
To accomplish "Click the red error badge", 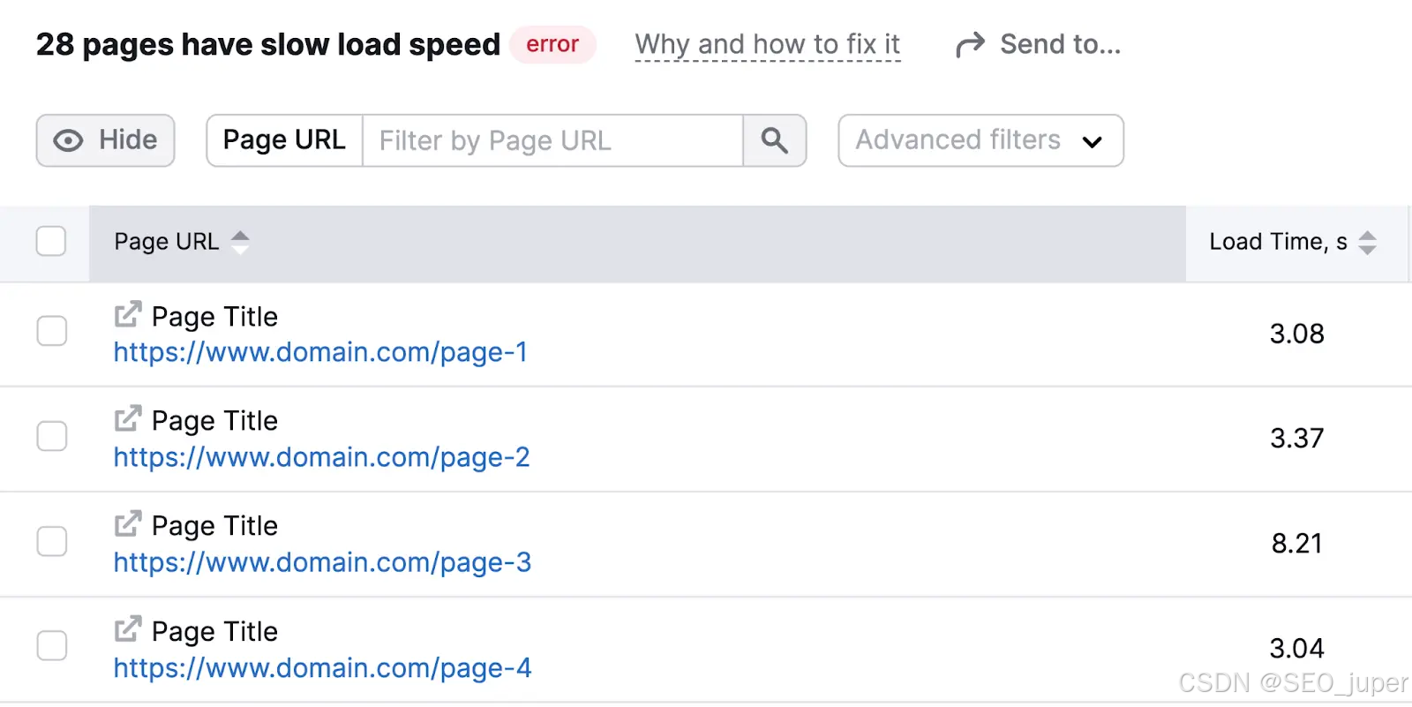I will (552, 44).
